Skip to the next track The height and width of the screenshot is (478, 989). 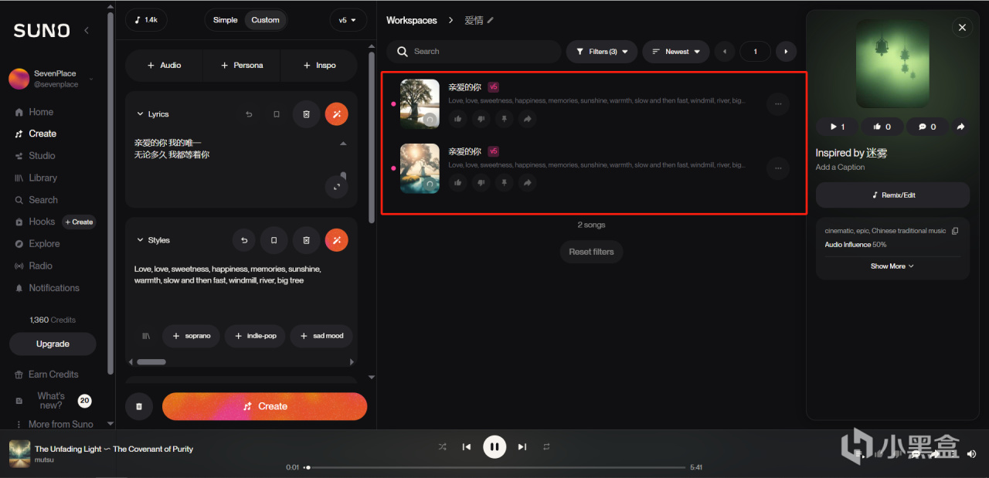(522, 446)
